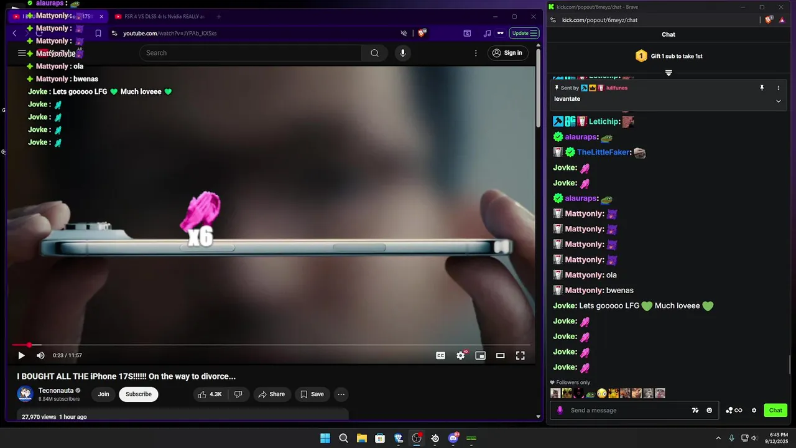The width and height of the screenshot is (796, 448).
Task: Share the YouTube video
Action: point(272,394)
